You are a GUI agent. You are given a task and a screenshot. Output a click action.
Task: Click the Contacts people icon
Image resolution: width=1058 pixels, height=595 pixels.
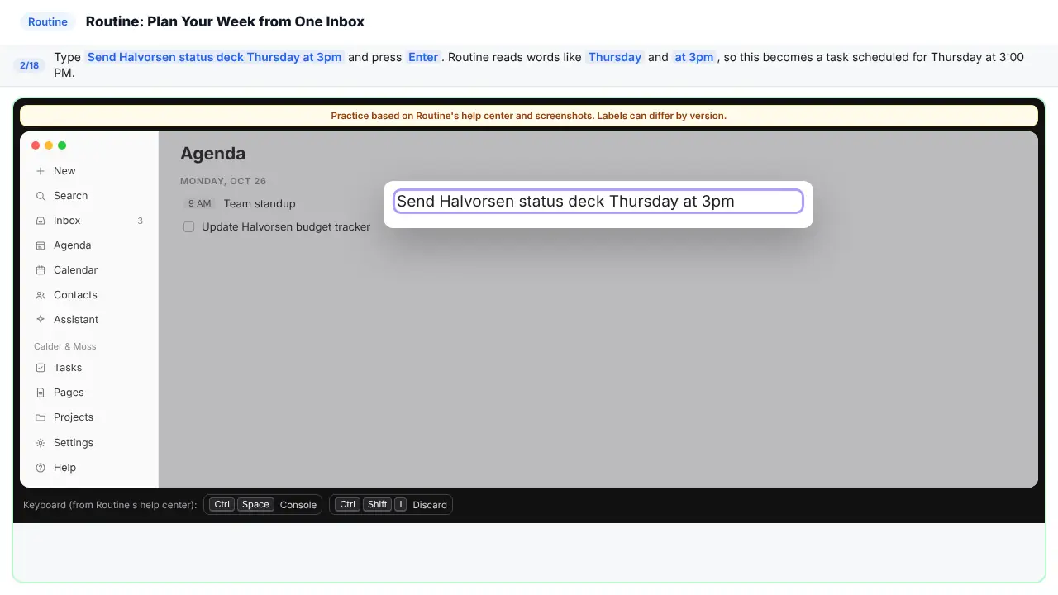[x=41, y=295]
